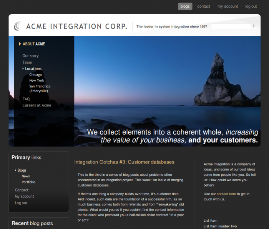The width and height of the screenshot is (269, 229).
Task: Go to my account in top navigation
Action: tap(227, 6)
